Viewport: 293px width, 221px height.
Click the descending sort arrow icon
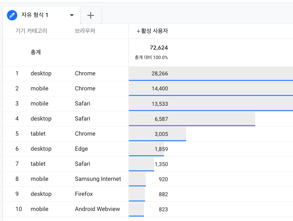[x=138, y=31]
